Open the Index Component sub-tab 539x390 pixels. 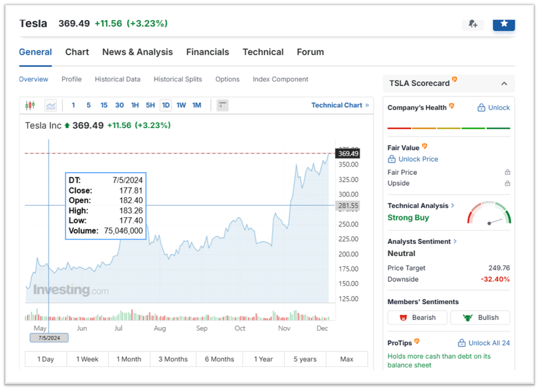280,79
